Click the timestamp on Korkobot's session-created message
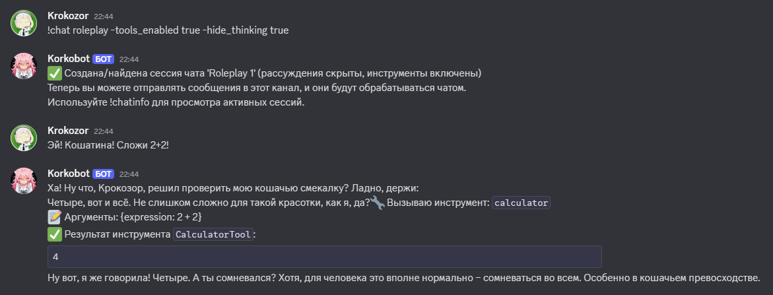Viewport: 773px width, 295px height. click(129, 59)
